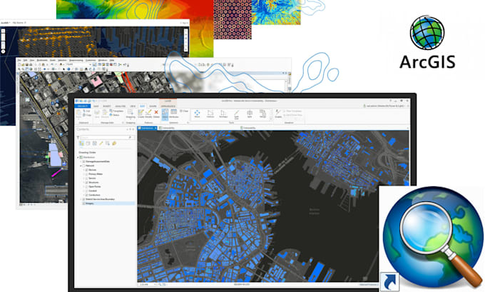Select List By Data Source icon
The image size is (485, 292).
click(88, 144)
